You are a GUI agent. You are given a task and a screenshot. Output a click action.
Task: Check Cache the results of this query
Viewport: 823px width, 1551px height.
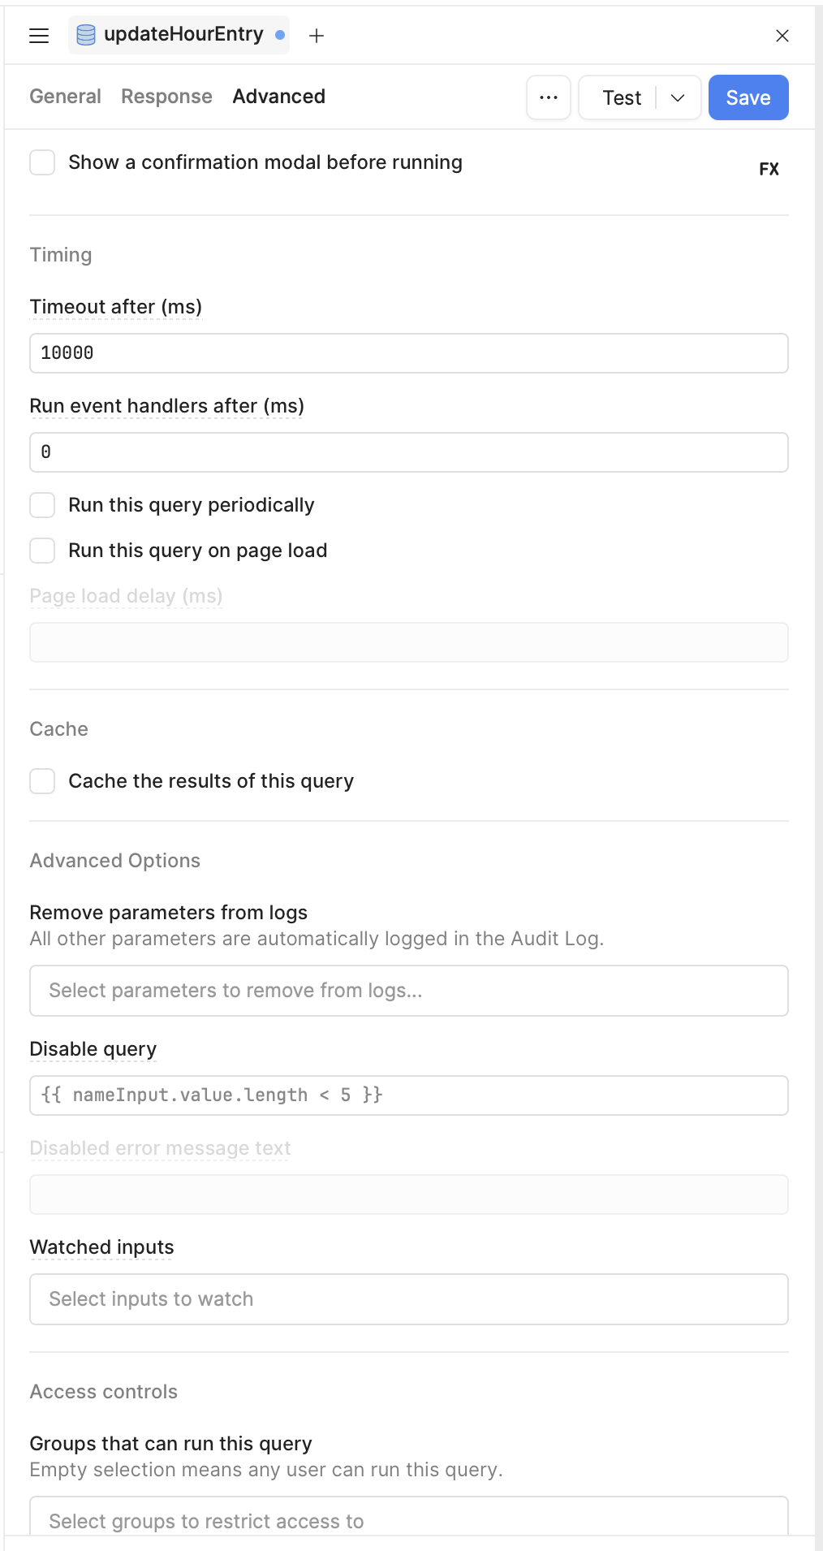42,781
